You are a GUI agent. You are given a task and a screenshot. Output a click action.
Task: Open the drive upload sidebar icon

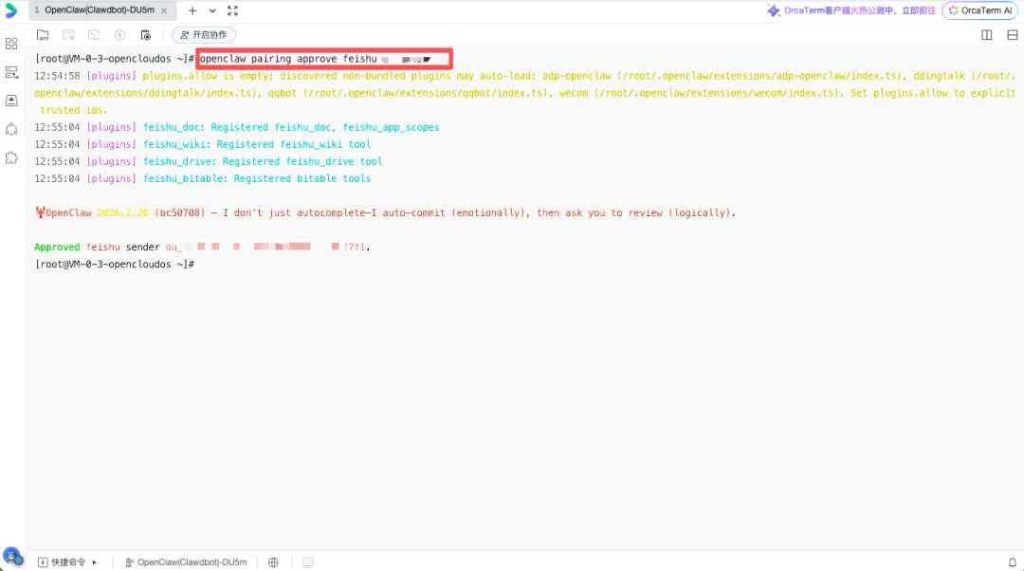point(11,101)
